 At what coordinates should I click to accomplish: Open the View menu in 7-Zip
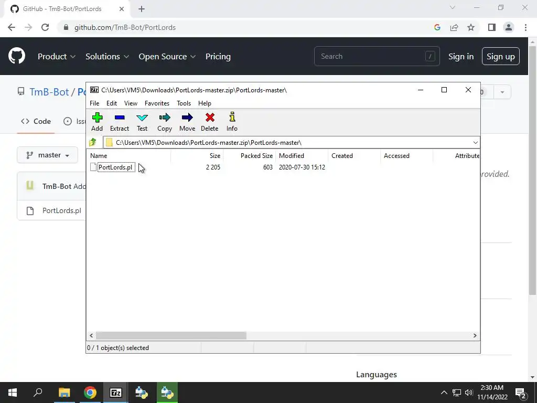(131, 103)
